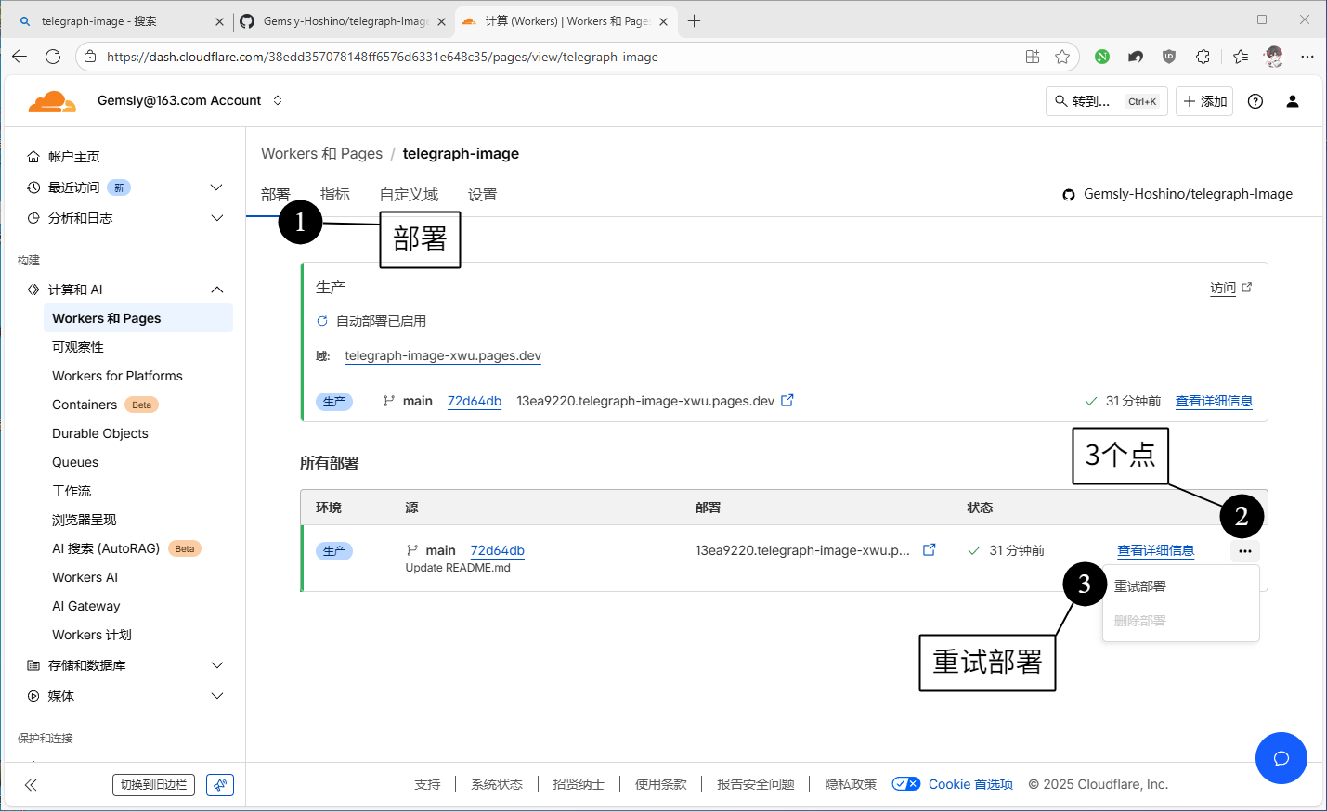1327x811 pixels.
Task: Open three-dots menu for deployment row
Action: tap(1244, 551)
